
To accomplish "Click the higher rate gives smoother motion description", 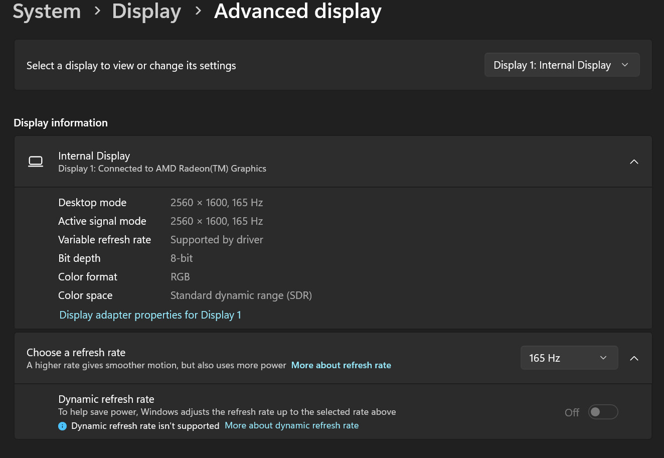I will tap(156, 365).
